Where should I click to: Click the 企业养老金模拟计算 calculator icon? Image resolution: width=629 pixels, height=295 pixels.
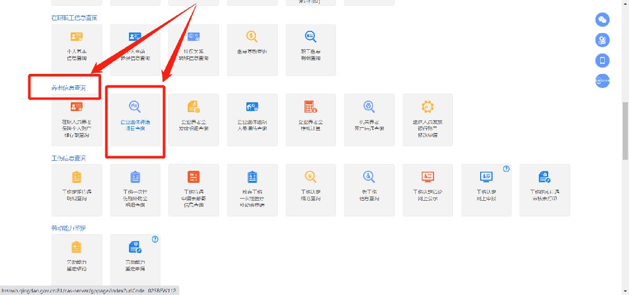[x=311, y=107]
